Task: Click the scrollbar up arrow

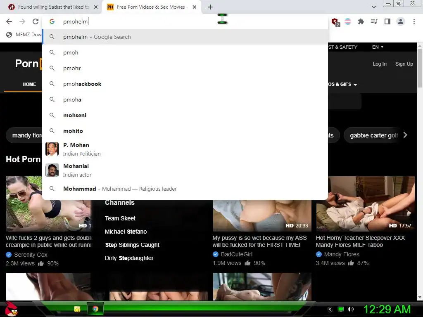Action: (420, 45)
